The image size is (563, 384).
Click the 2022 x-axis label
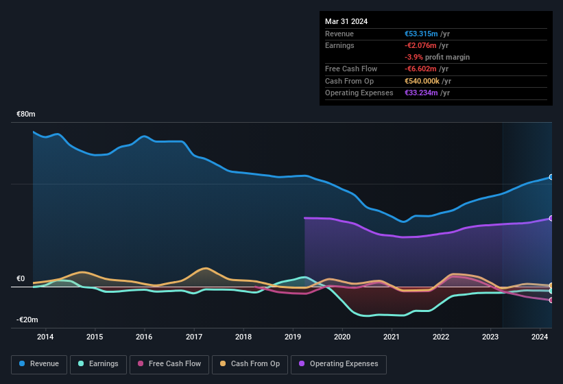pyautogui.click(x=441, y=337)
